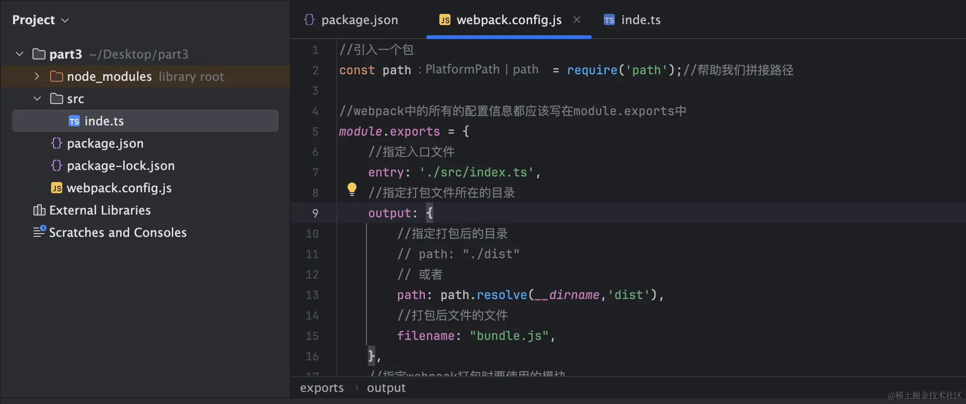966x404 pixels.
Task: Click the "bundle.js" filename string
Action: tap(509, 336)
